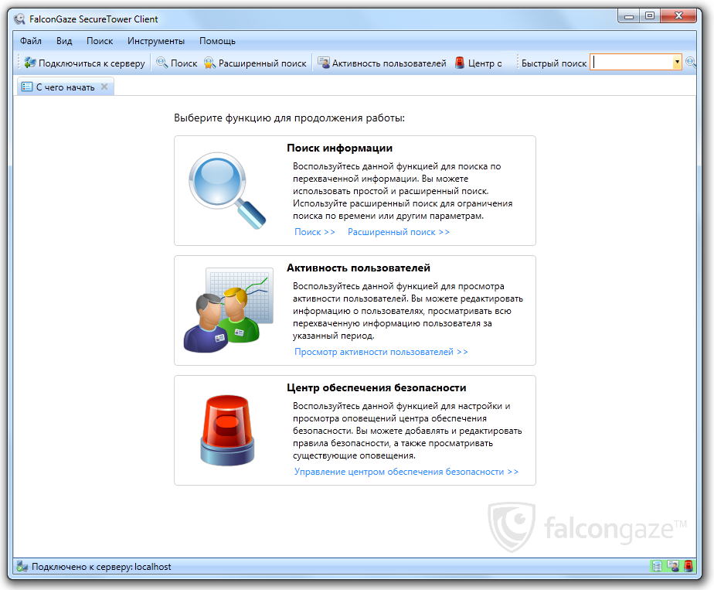Click the status bar database icon
This screenshot has height=590, width=714.
(657, 566)
